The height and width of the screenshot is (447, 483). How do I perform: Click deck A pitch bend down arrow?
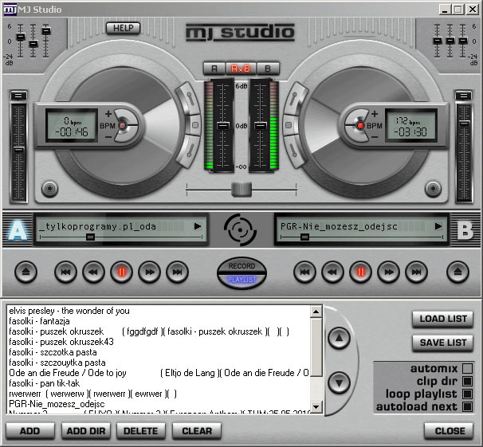pyautogui.click(x=190, y=151)
